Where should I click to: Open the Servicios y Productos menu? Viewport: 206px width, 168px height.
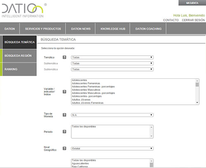[x=43, y=29]
